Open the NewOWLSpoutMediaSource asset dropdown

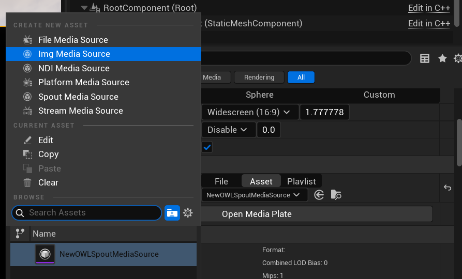(x=255, y=195)
